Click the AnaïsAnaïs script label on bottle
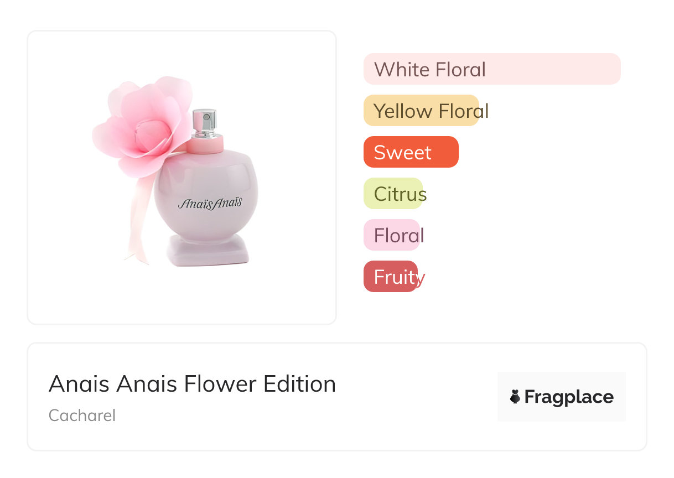This screenshot has width=674, height=478. click(x=210, y=203)
